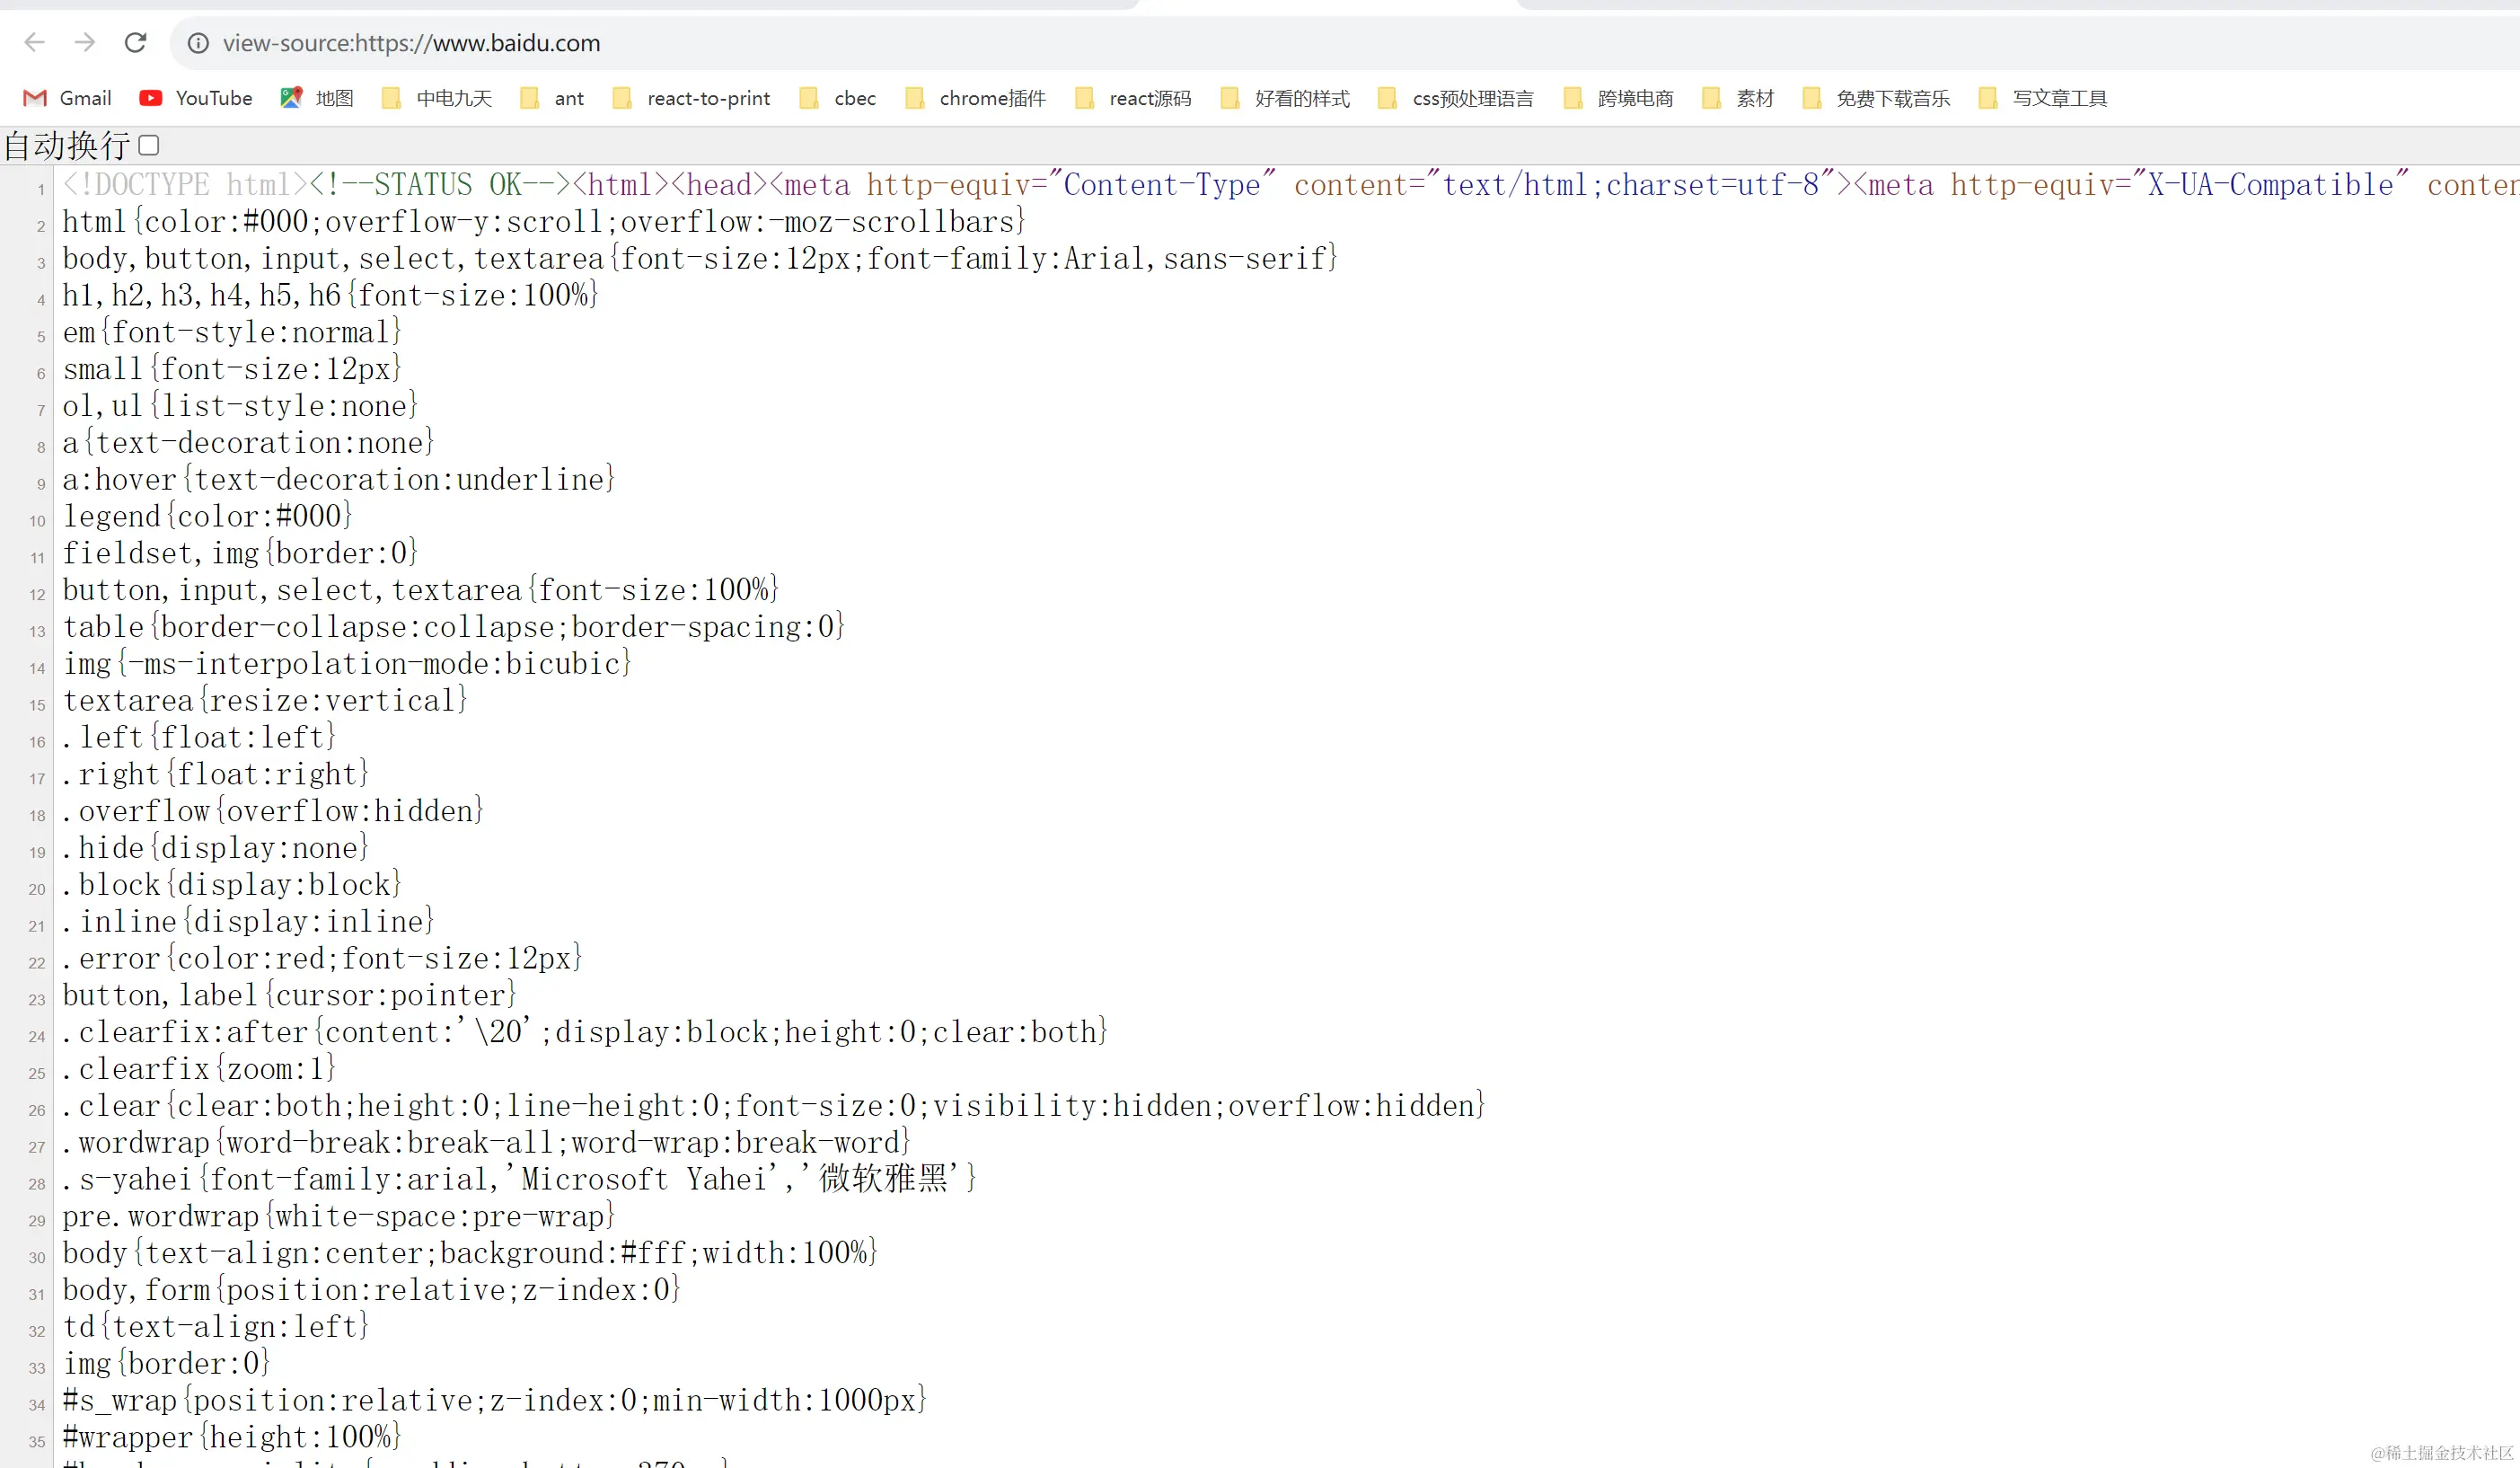Expand the react-to-print bookmark folder

pos(692,98)
